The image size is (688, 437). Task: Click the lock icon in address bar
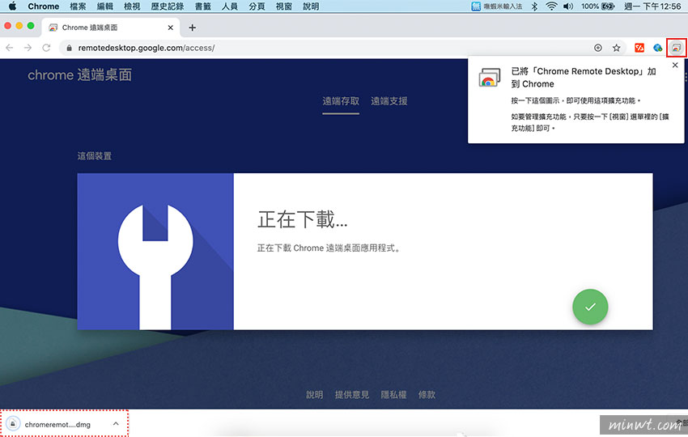point(69,48)
